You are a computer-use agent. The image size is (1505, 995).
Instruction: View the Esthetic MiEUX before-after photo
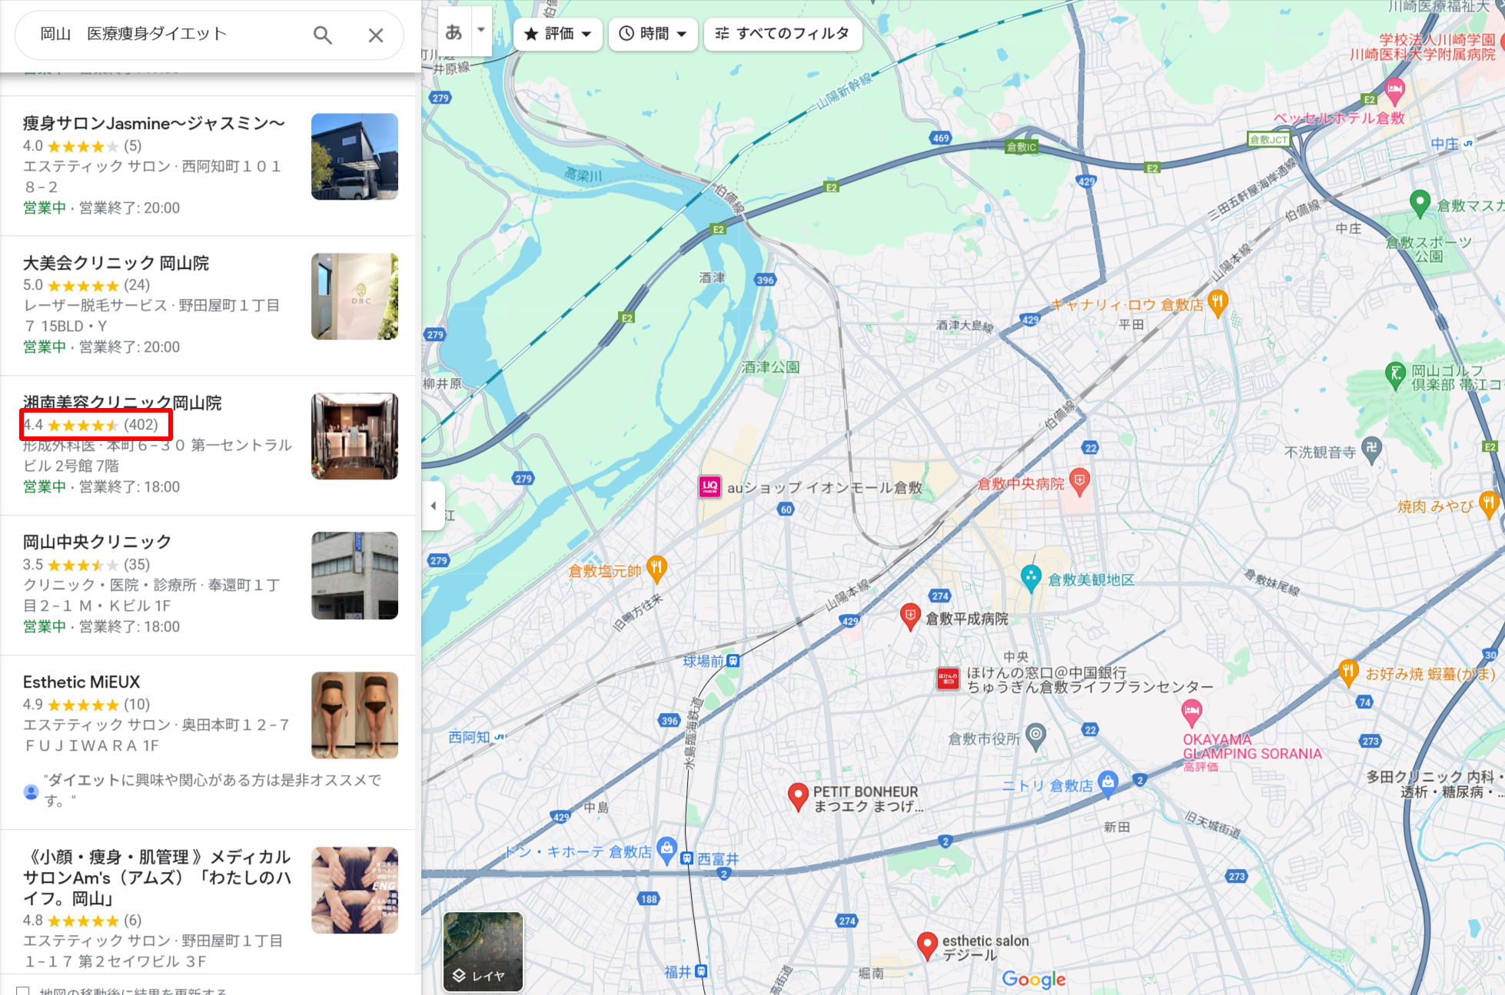click(x=354, y=715)
